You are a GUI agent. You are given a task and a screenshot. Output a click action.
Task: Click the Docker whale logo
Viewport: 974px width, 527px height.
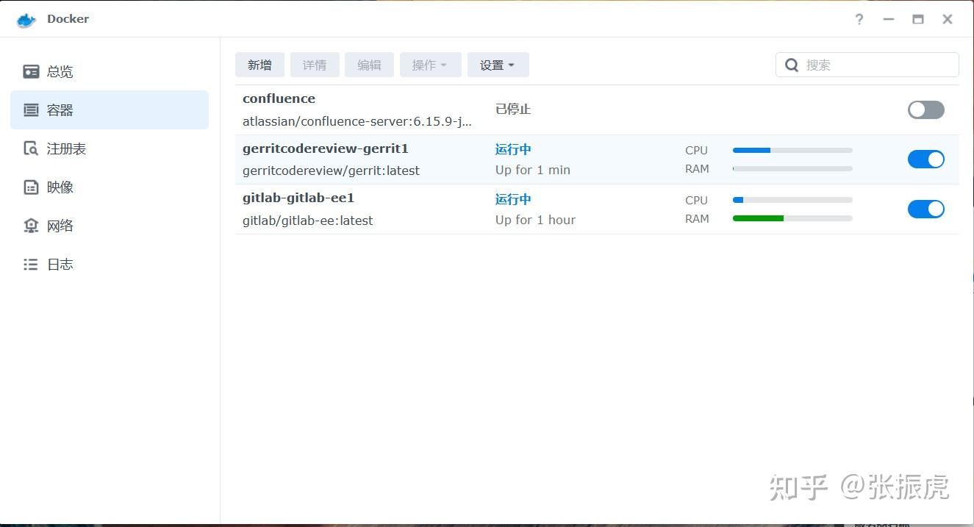pyautogui.click(x=26, y=19)
